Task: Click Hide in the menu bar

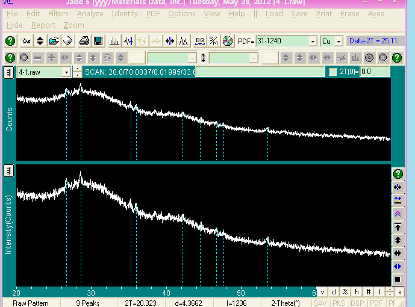Action: pyautogui.click(x=14, y=25)
